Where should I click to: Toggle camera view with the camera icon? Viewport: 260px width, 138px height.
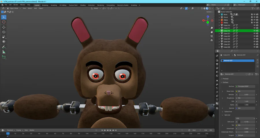click(x=211, y=36)
